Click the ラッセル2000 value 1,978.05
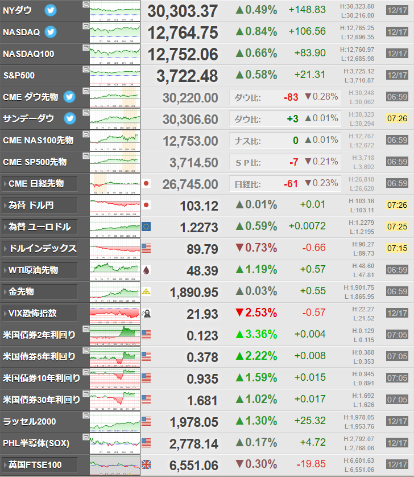The width and height of the screenshot is (414, 477). [x=194, y=422]
